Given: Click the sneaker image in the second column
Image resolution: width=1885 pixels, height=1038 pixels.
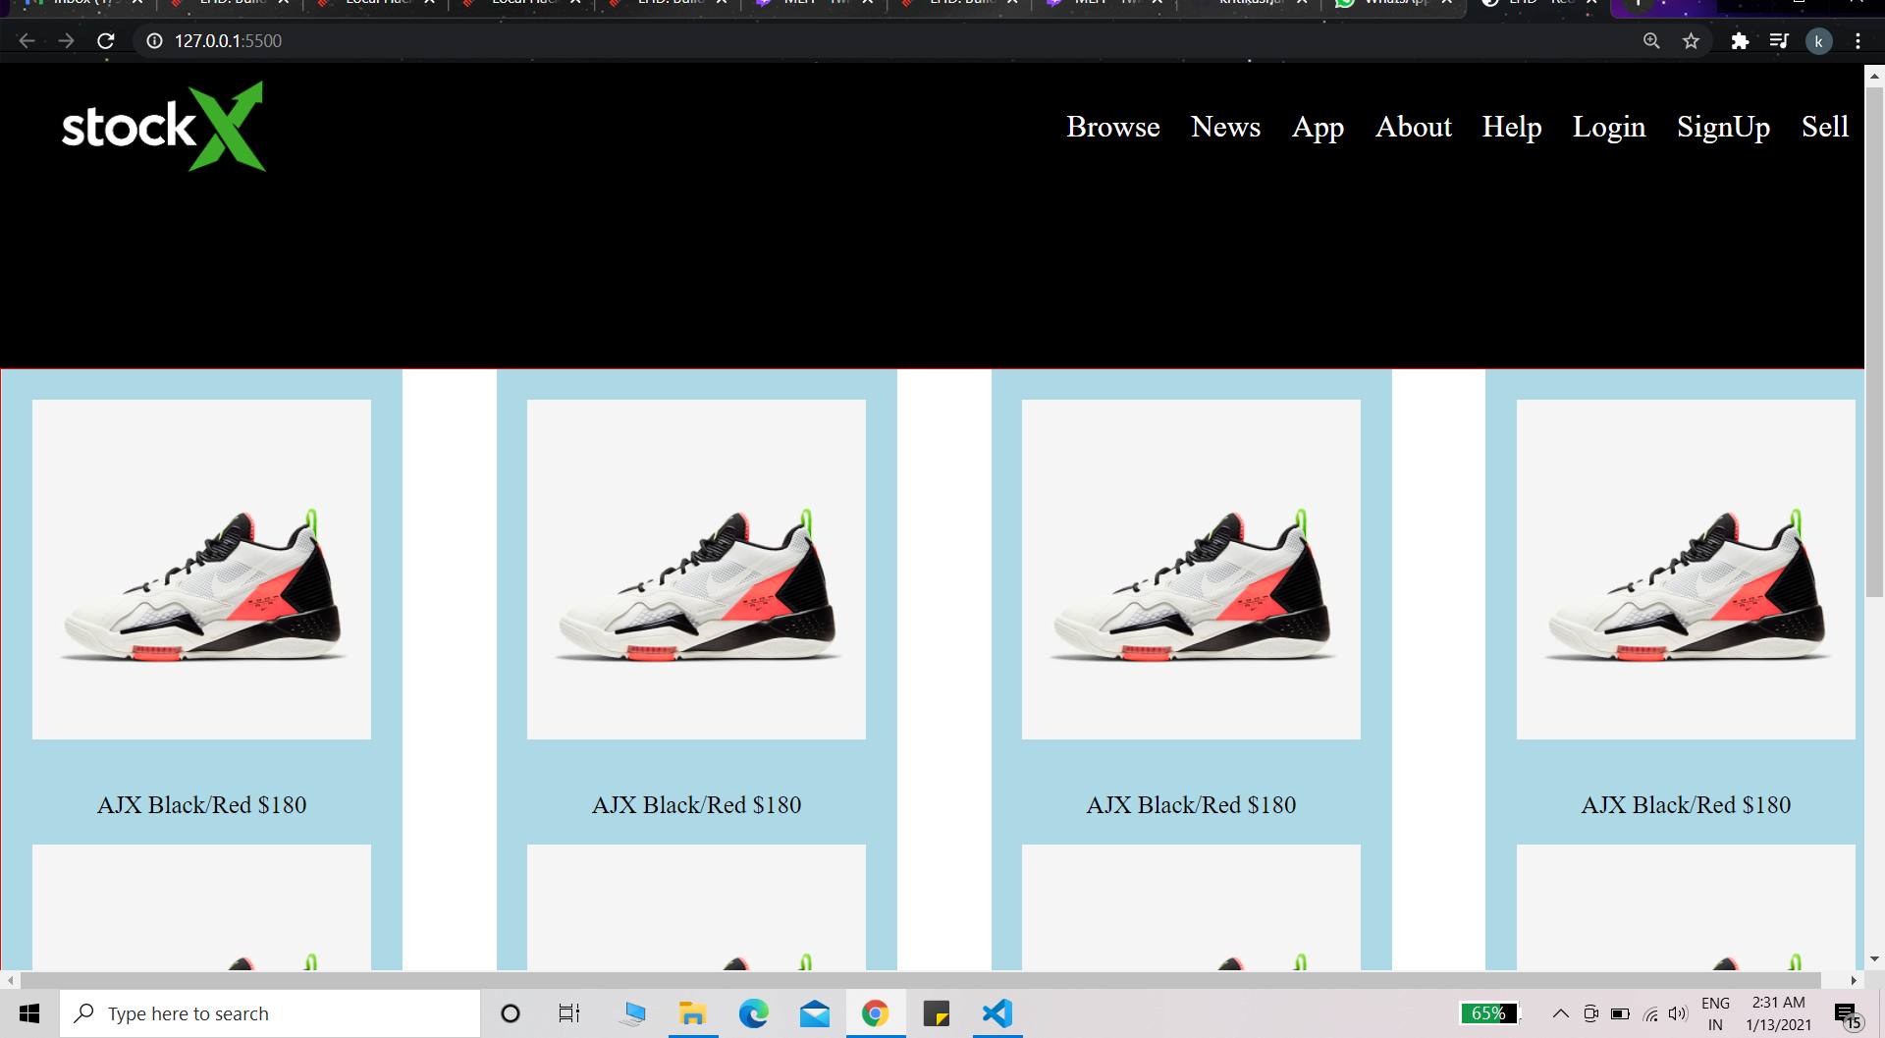Looking at the screenshot, I should (696, 570).
